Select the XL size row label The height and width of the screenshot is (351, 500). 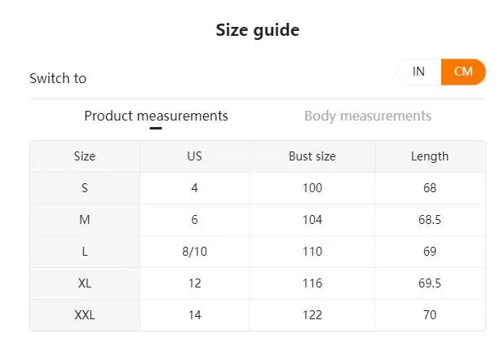coord(85,283)
